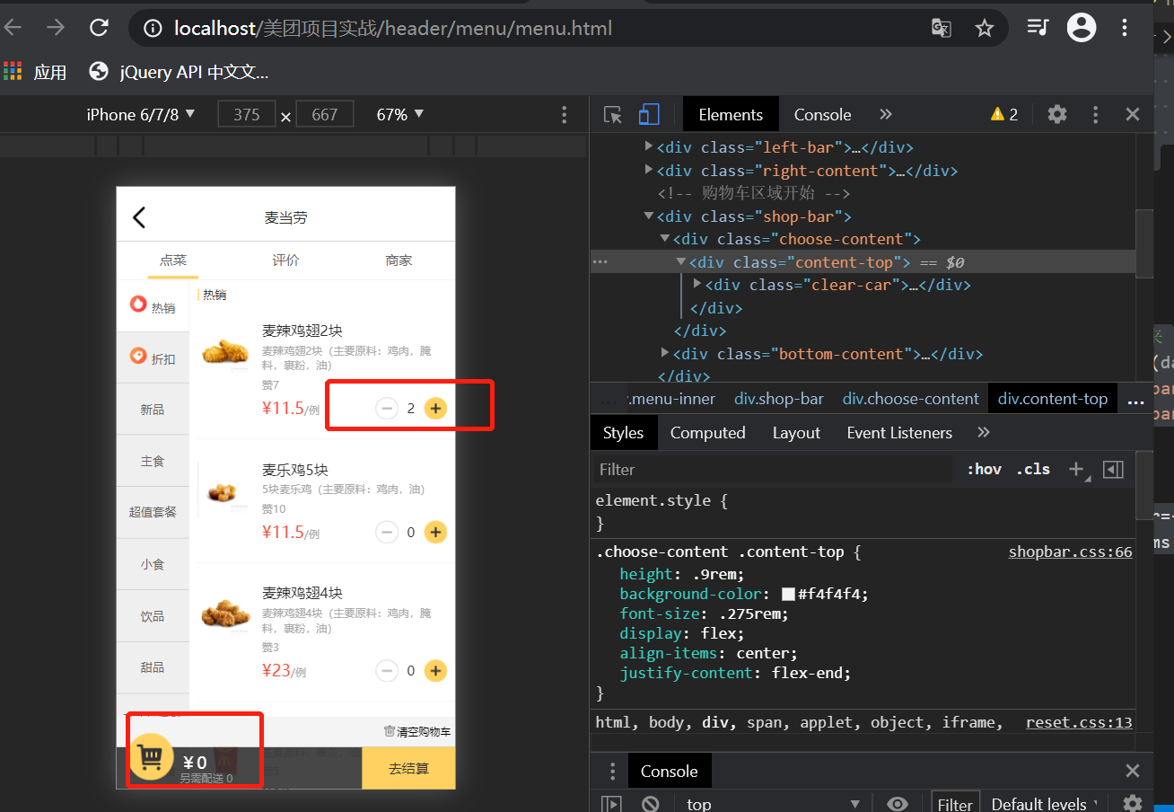The image size is (1174, 812).
Task: Tap the shopping cart icon
Action: point(152,757)
